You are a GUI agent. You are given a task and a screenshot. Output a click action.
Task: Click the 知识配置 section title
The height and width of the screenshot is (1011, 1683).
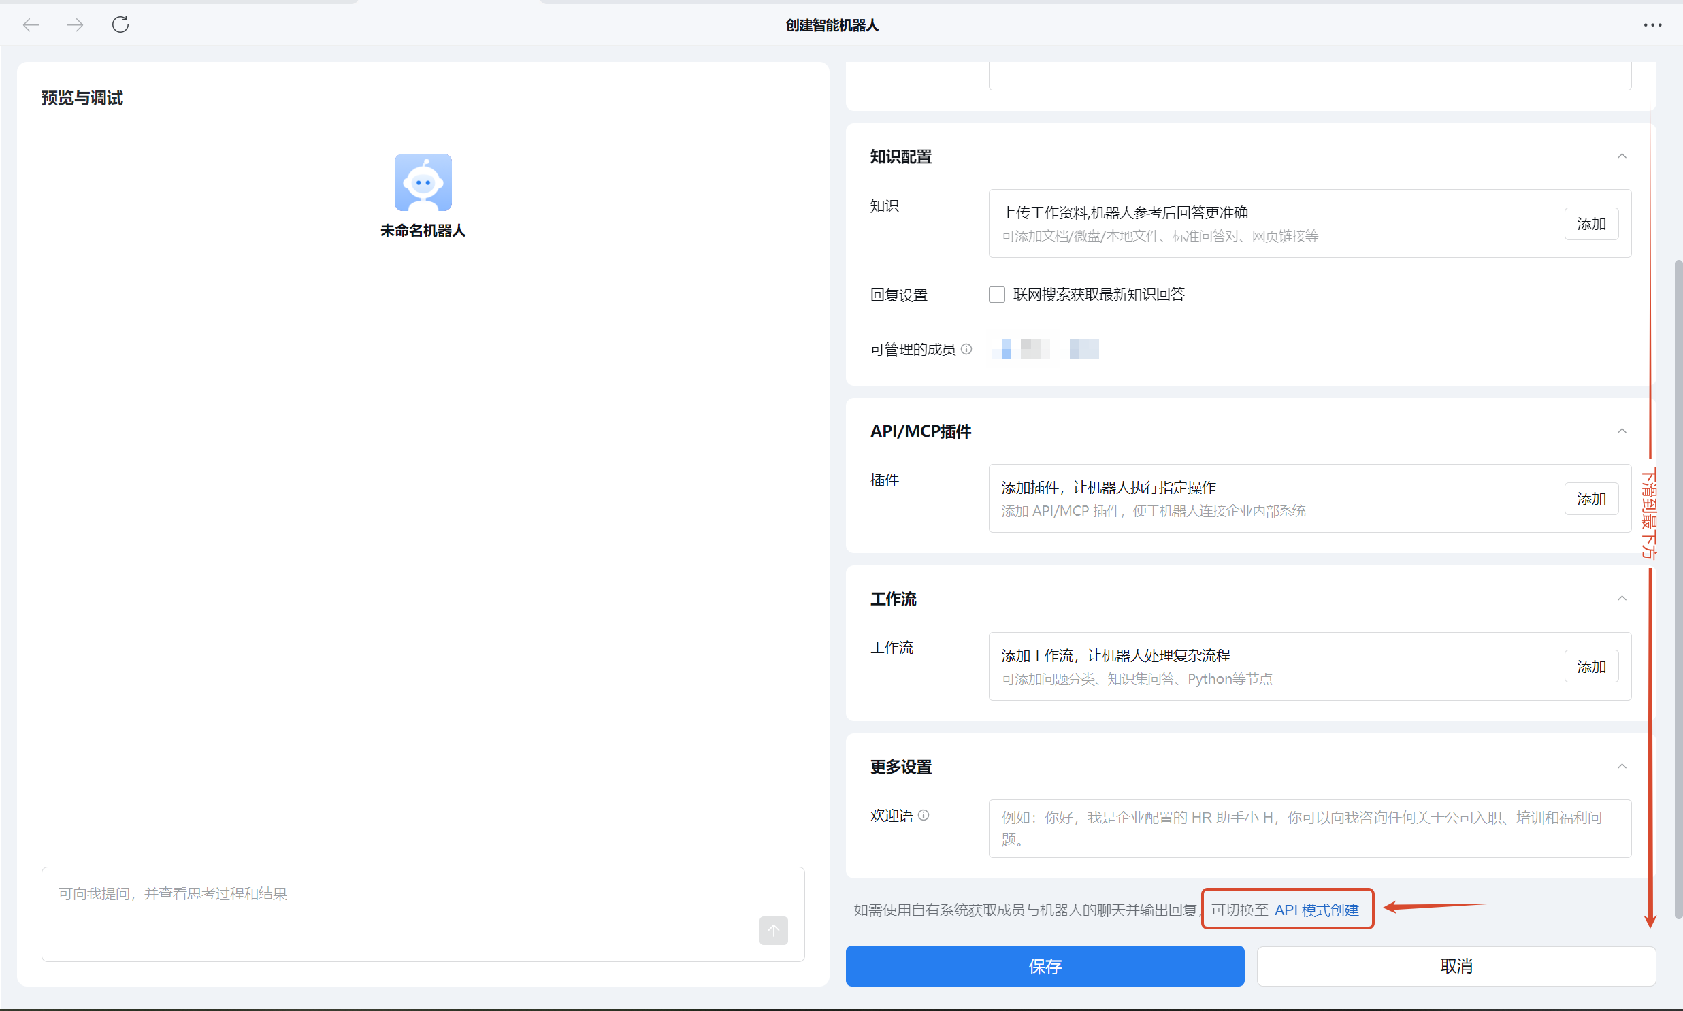click(x=900, y=156)
